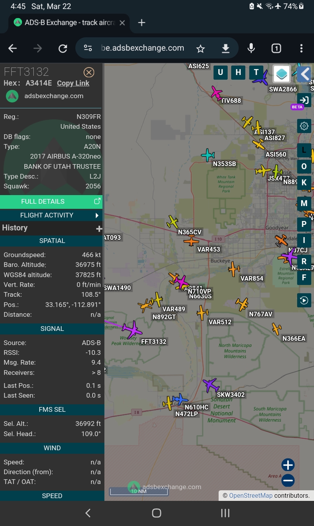
Task: Tap Android back navigation button
Action: click(x=88, y=513)
